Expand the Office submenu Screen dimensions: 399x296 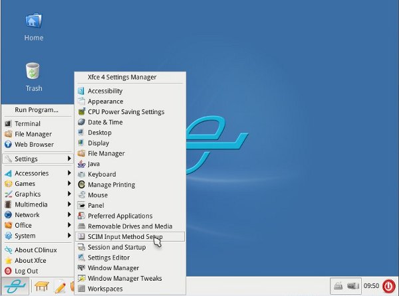pyautogui.click(x=38, y=225)
